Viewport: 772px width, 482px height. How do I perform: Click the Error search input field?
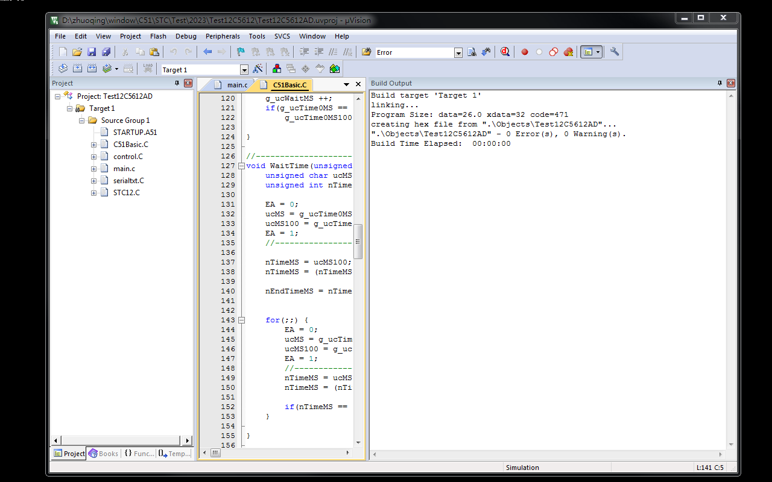414,53
